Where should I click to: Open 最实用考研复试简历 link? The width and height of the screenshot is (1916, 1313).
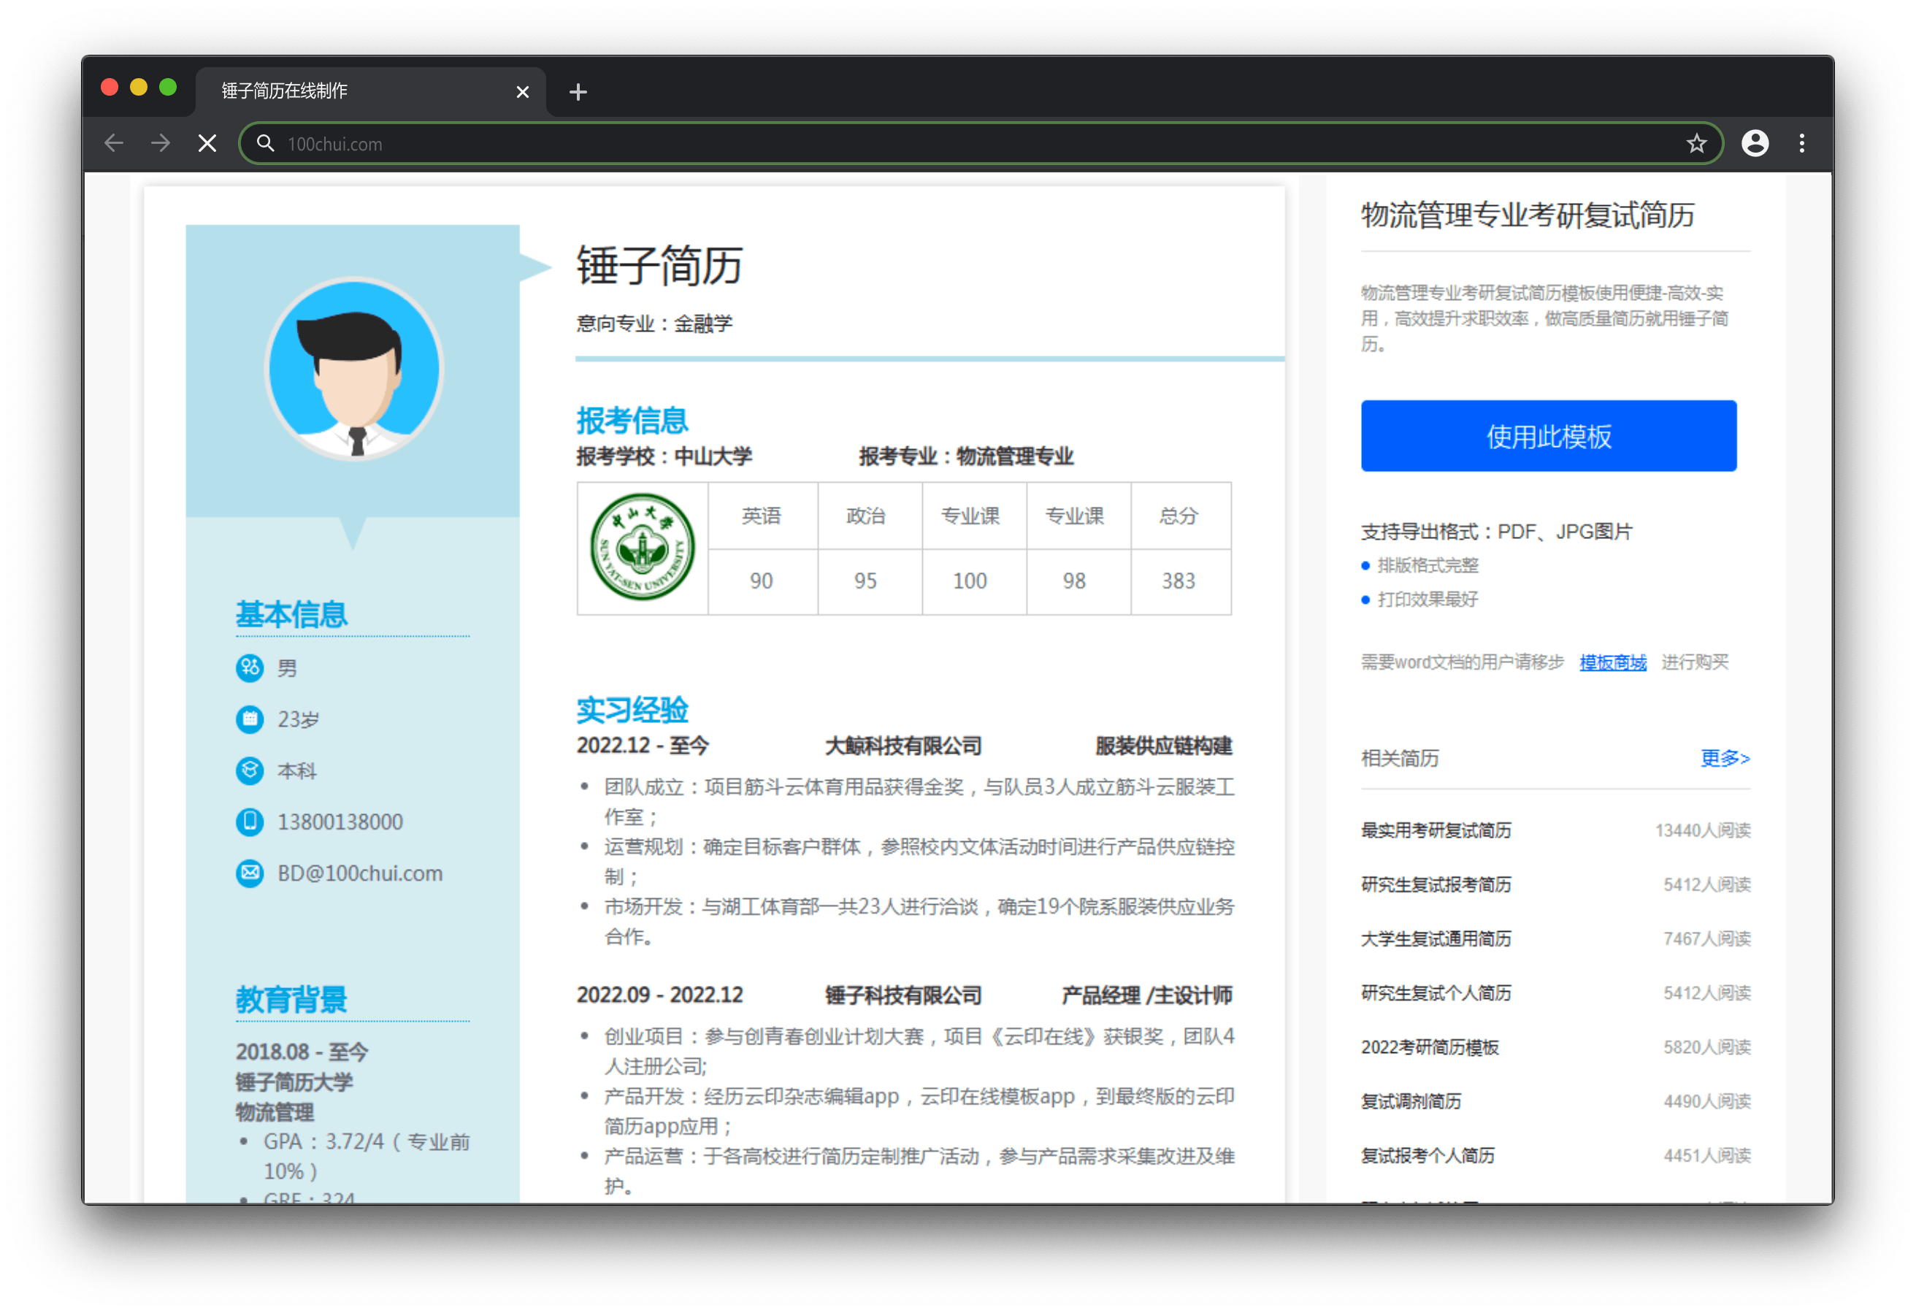coord(1436,830)
